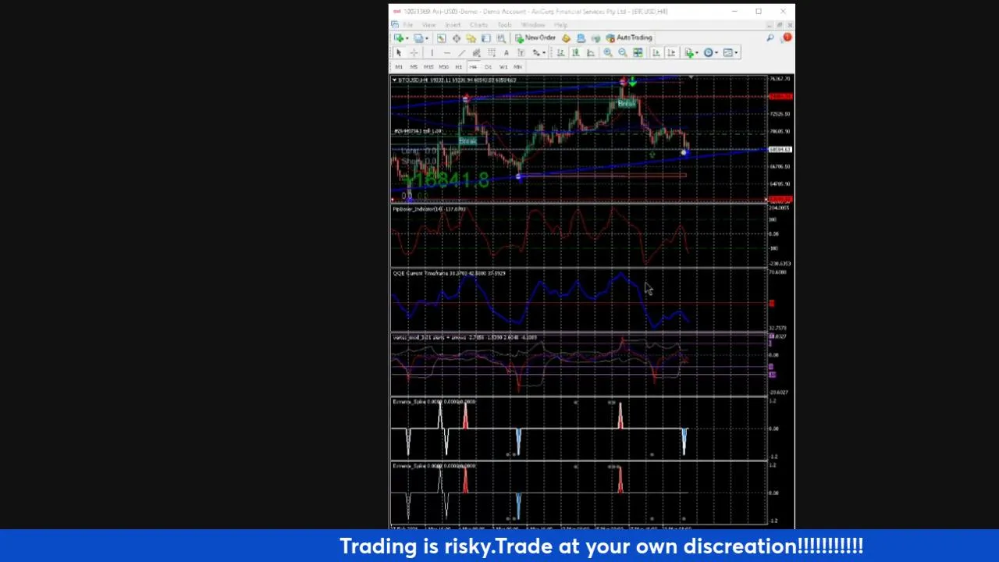Select the D1 timeframe
Viewport: 999px width, 562px height.
tap(488, 66)
